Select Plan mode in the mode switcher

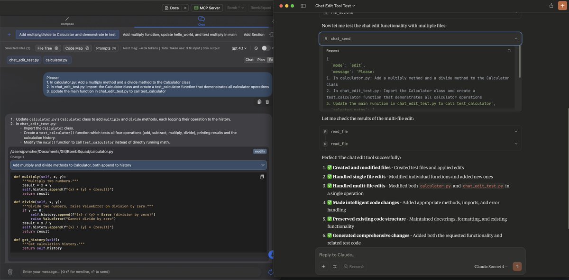[261, 60]
